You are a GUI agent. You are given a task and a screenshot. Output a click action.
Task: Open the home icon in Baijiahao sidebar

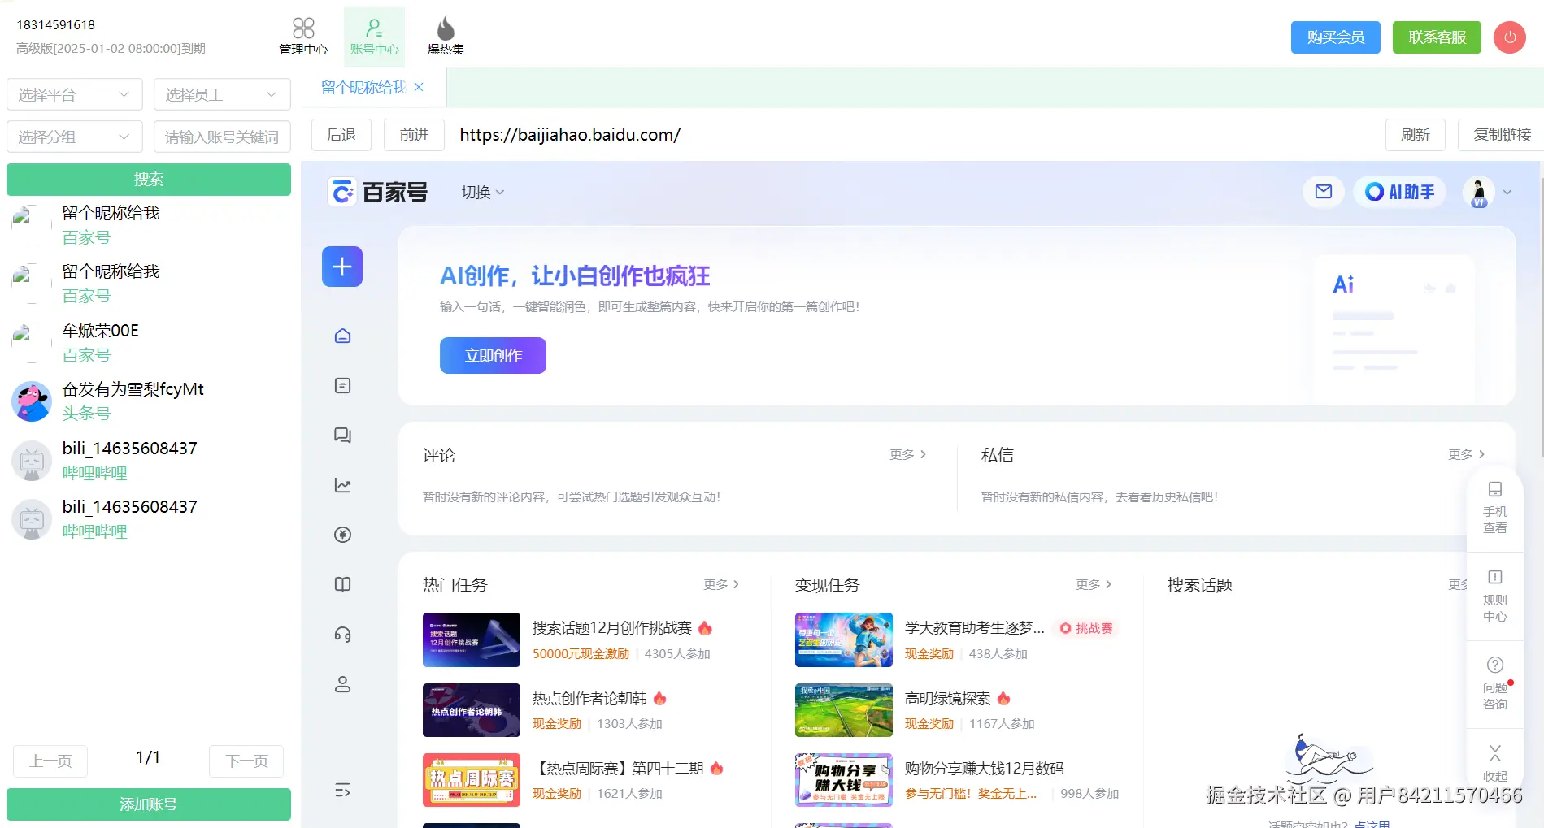click(343, 336)
